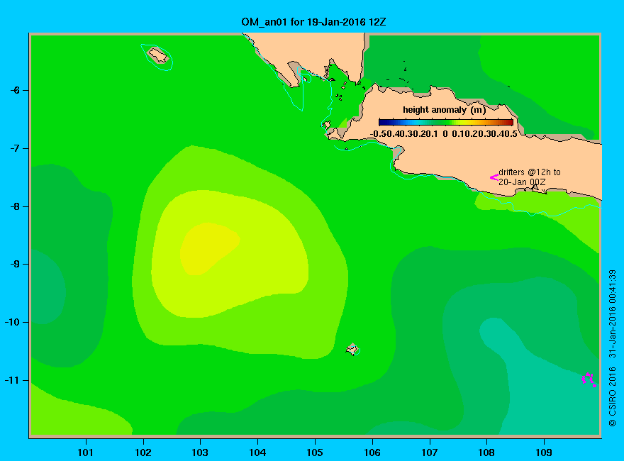Click latitude axis label -6
This screenshot has height=461, width=624.
tap(15, 90)
